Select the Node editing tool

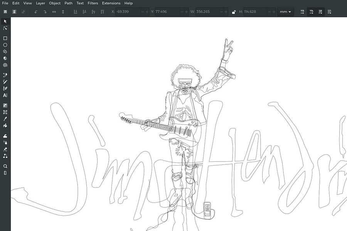pos(5,28)
